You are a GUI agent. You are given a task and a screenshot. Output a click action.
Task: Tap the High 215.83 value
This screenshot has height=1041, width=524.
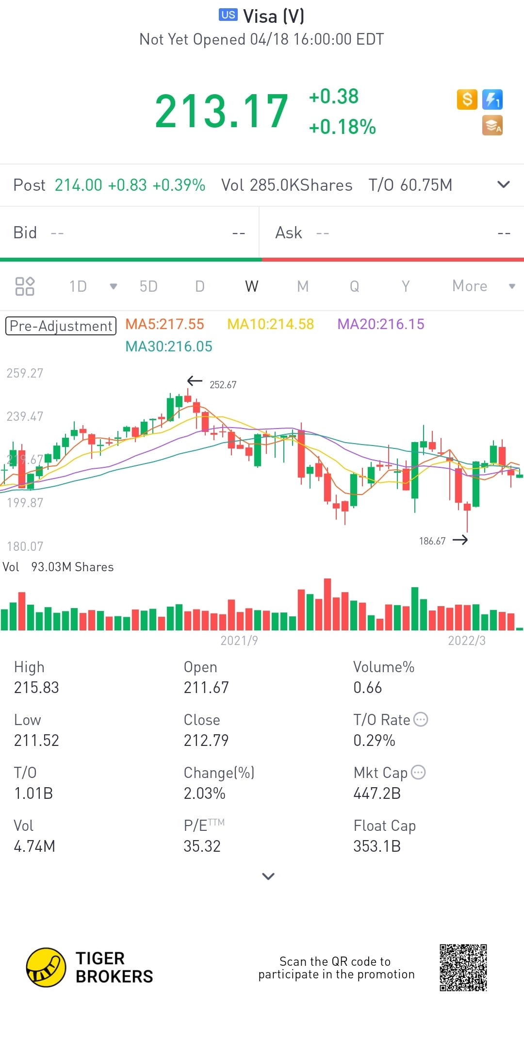(x=36, y=688)
